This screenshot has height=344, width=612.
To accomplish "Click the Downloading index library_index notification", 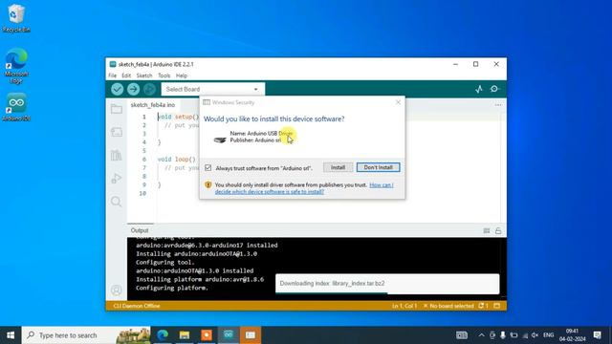I will [387, 284].
